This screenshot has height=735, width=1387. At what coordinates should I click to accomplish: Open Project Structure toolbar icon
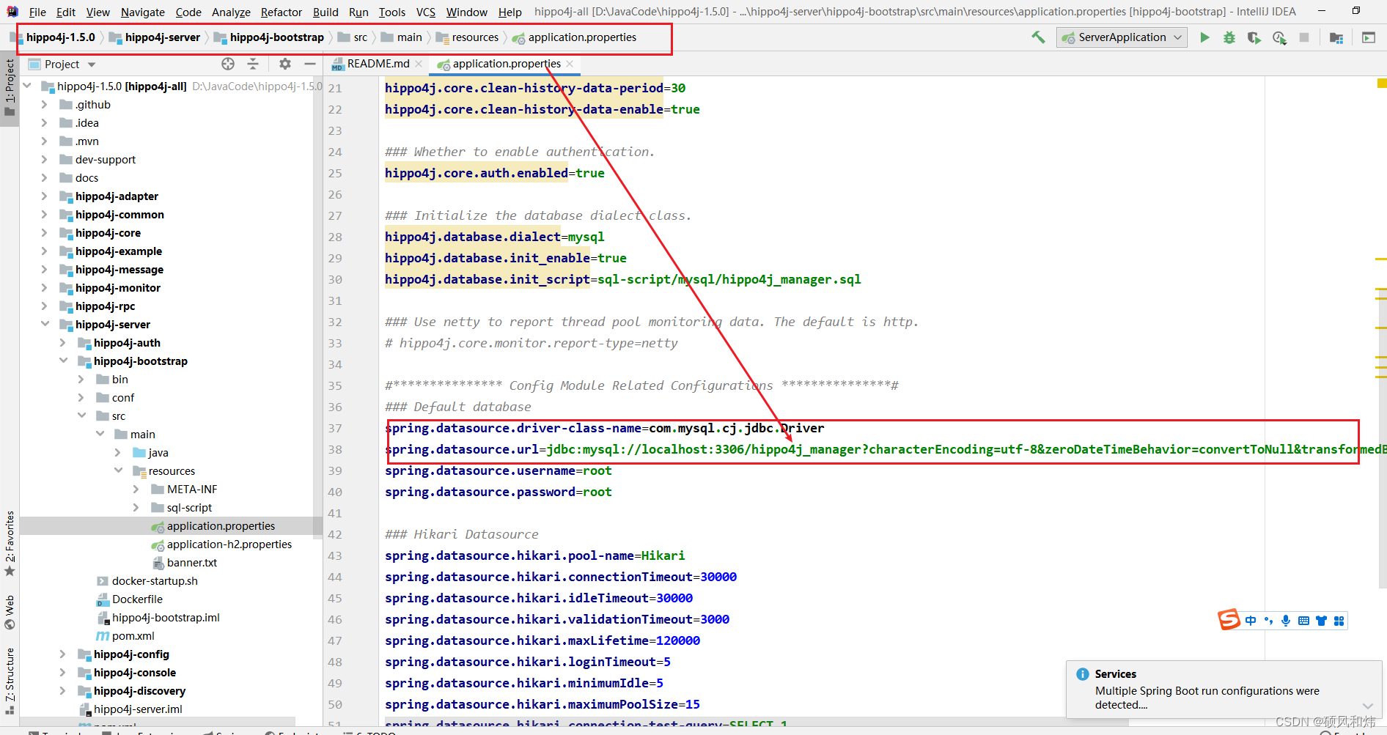point(1336,37)
